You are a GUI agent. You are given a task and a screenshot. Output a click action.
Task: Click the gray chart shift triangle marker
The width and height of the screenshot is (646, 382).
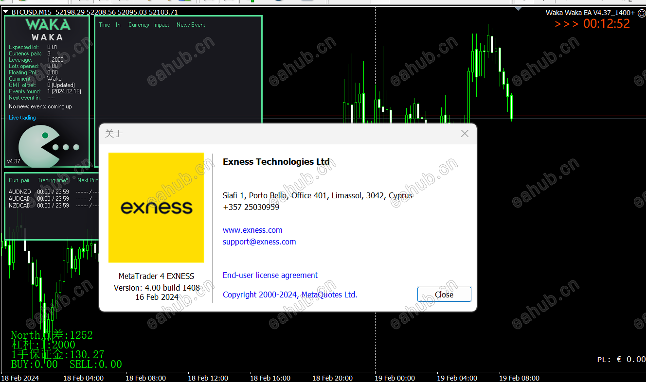(518, 8)
